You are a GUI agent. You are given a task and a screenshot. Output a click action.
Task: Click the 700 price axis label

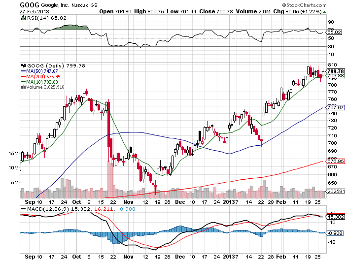332,143
